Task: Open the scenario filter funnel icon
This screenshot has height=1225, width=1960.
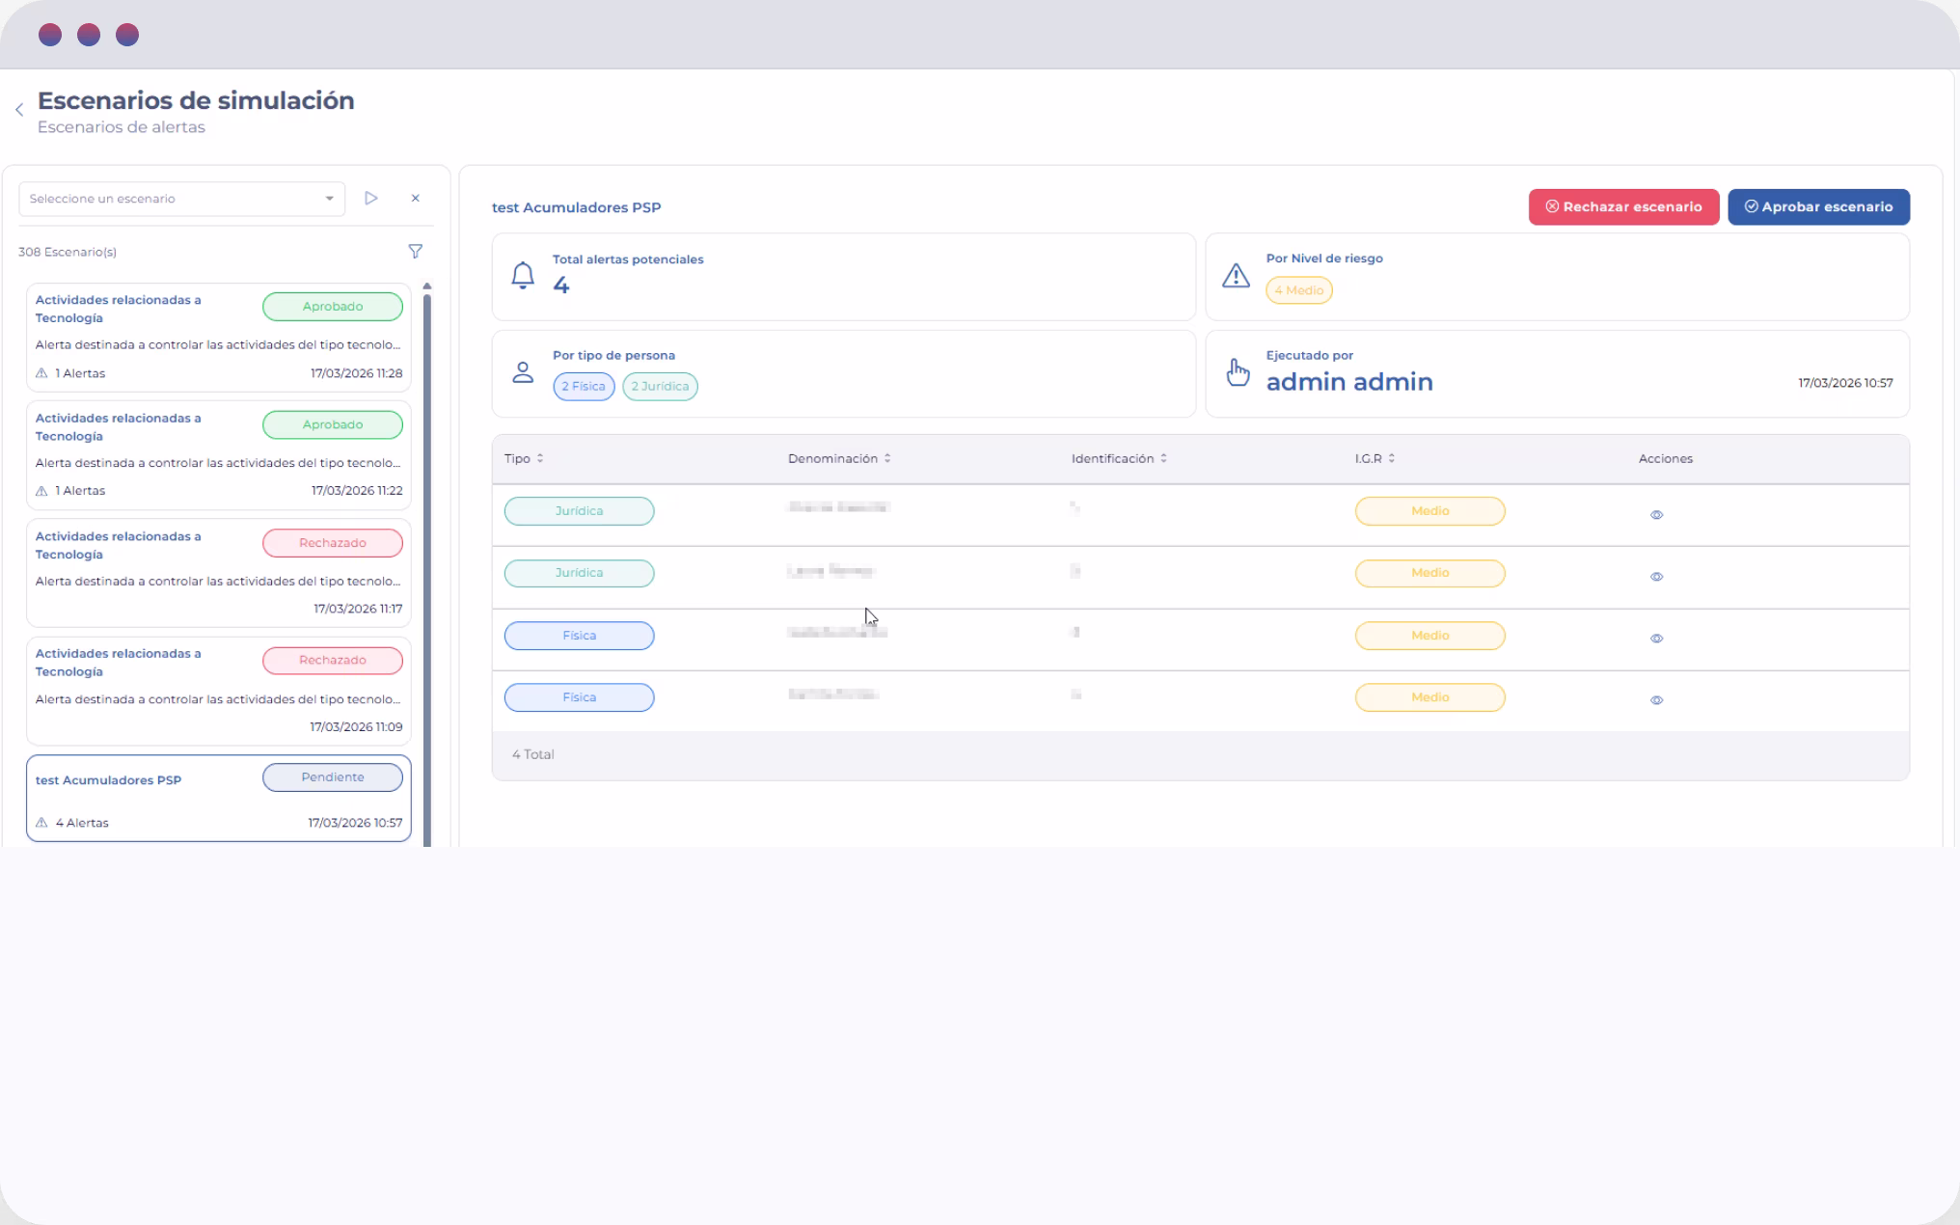Action: [x=416, y=252]
